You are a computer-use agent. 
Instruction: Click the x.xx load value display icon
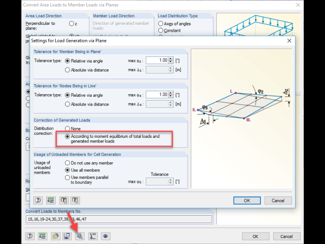[x=93, y=236]
